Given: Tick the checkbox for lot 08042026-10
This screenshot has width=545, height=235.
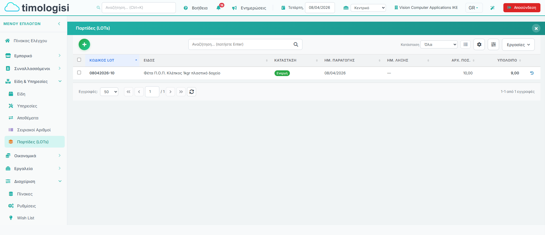Looking at the screenshot, I should pos(79,73).
